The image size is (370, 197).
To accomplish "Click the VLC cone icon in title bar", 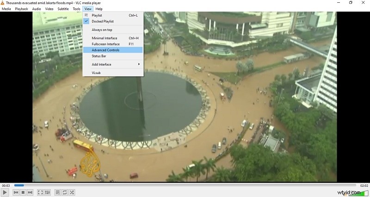I will tap(2, 3).
